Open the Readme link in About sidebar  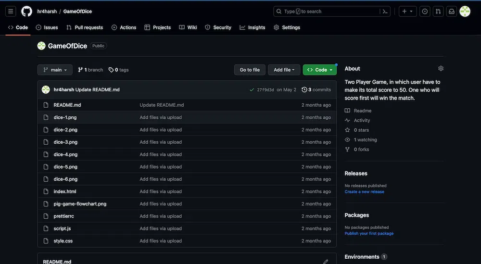click(358, 111)
